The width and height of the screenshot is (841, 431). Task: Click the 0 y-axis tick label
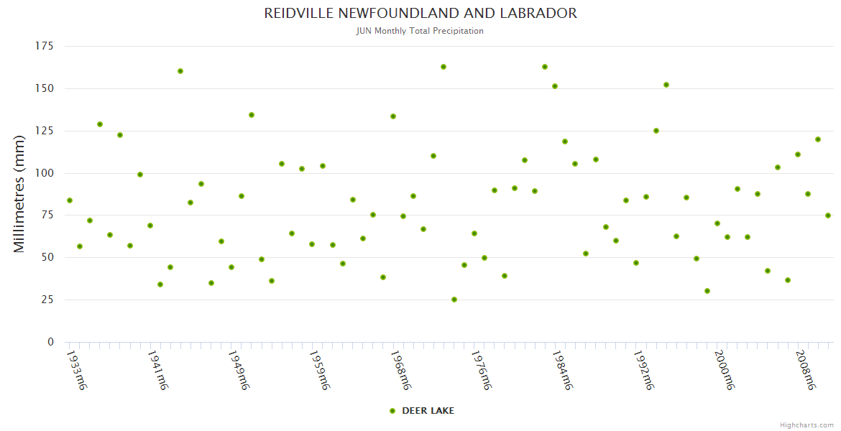pos(50,342)
